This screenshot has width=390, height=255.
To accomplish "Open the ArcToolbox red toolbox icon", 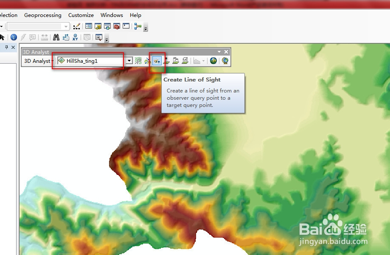I will 116,26.
